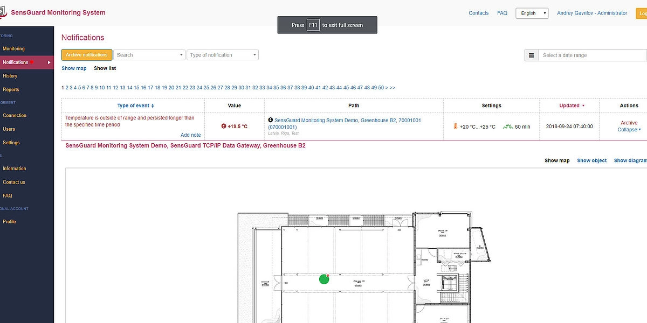Click the green sensor marker on floor plan
This screenshot has height=323, width=647.
324,279
